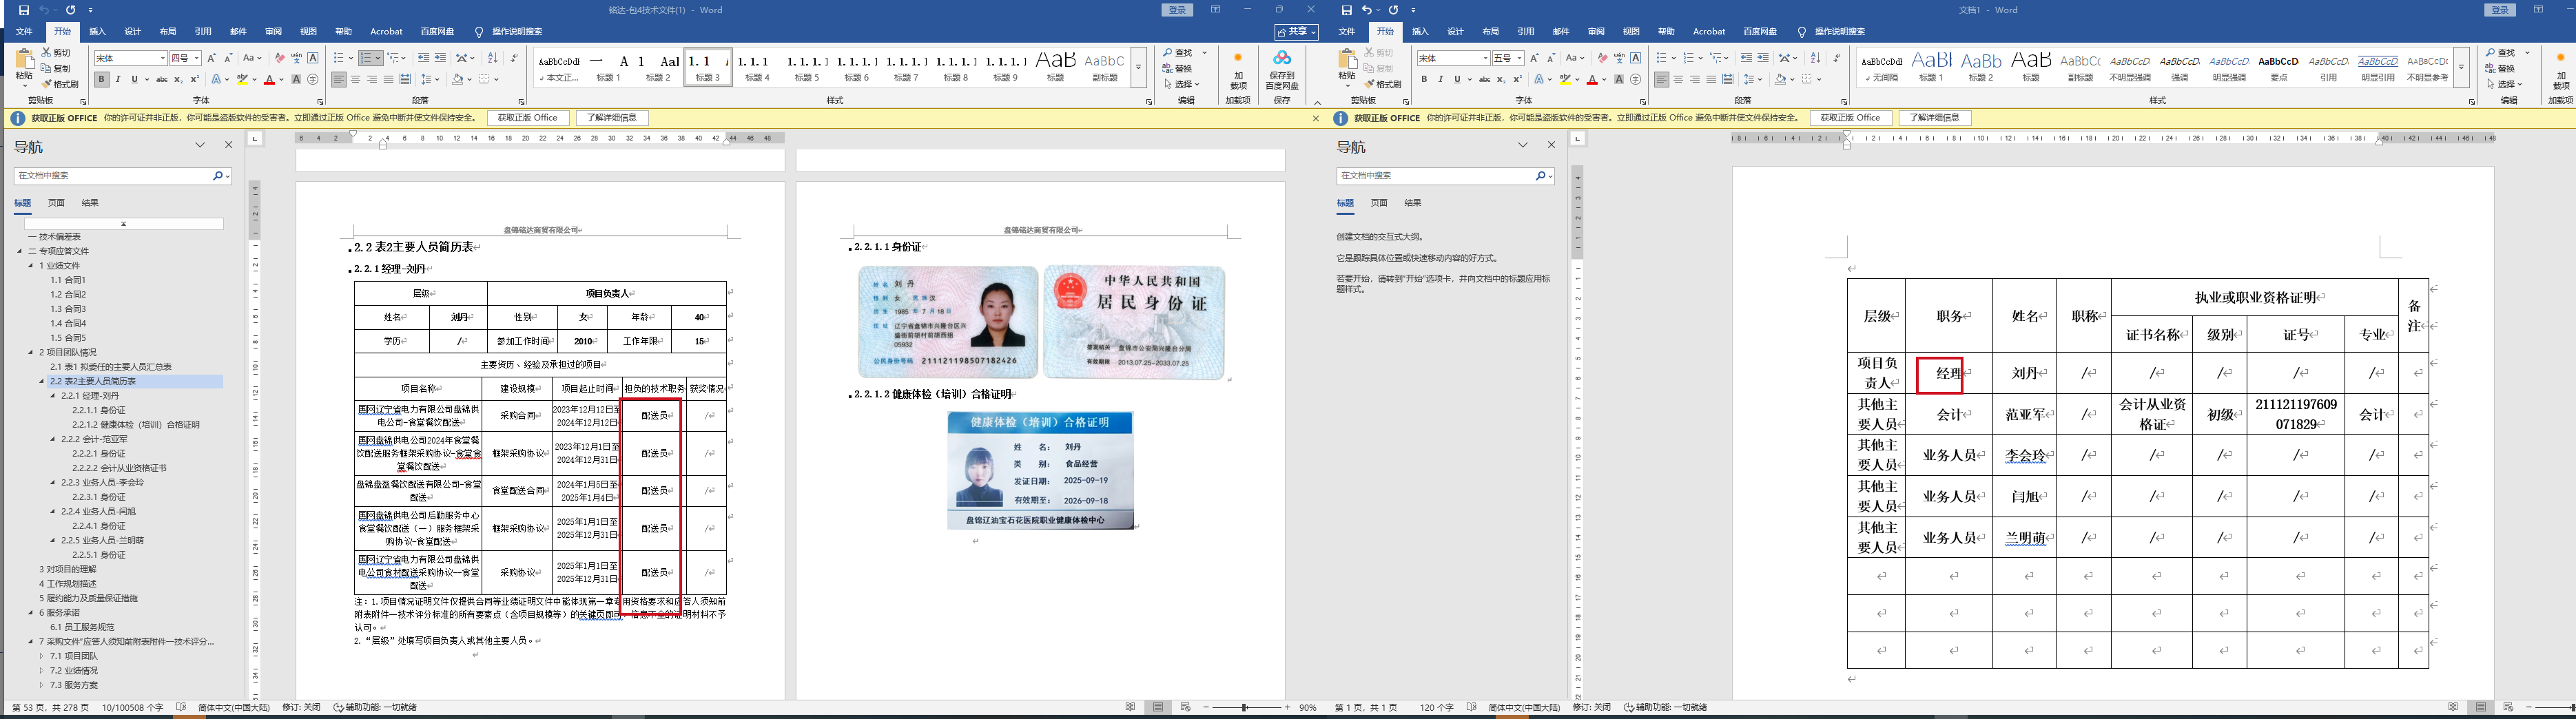Click Format Painter (格式刷) in the left window

click(x=60, y=84)
